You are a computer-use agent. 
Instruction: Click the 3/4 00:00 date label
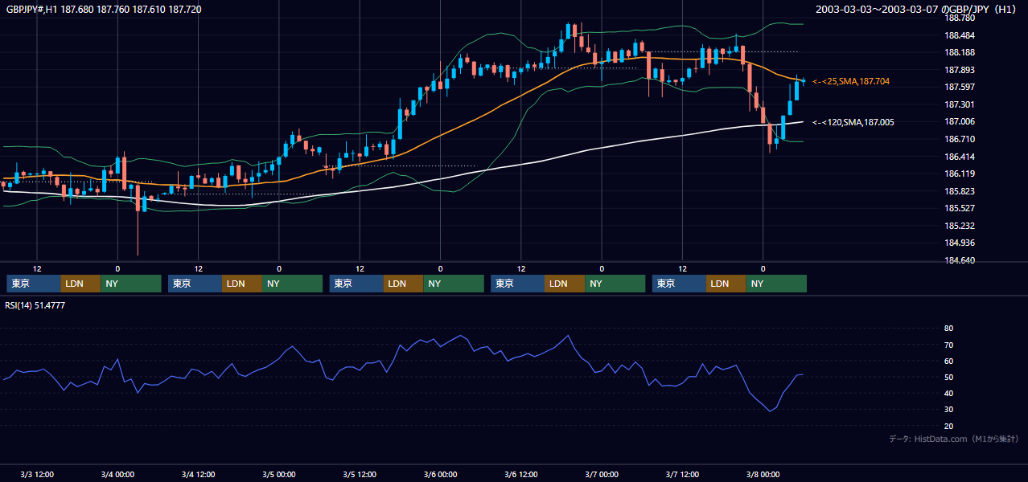tap(117, 475)
